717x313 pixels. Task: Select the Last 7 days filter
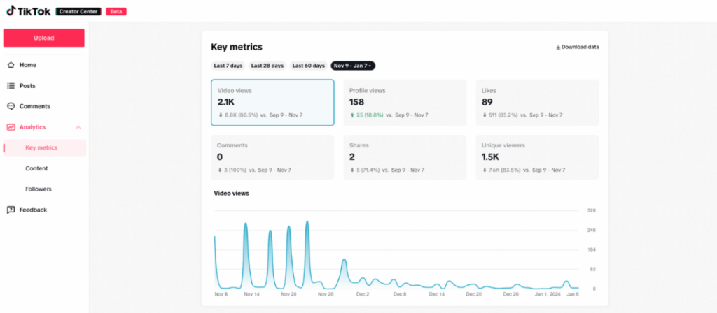228,66
